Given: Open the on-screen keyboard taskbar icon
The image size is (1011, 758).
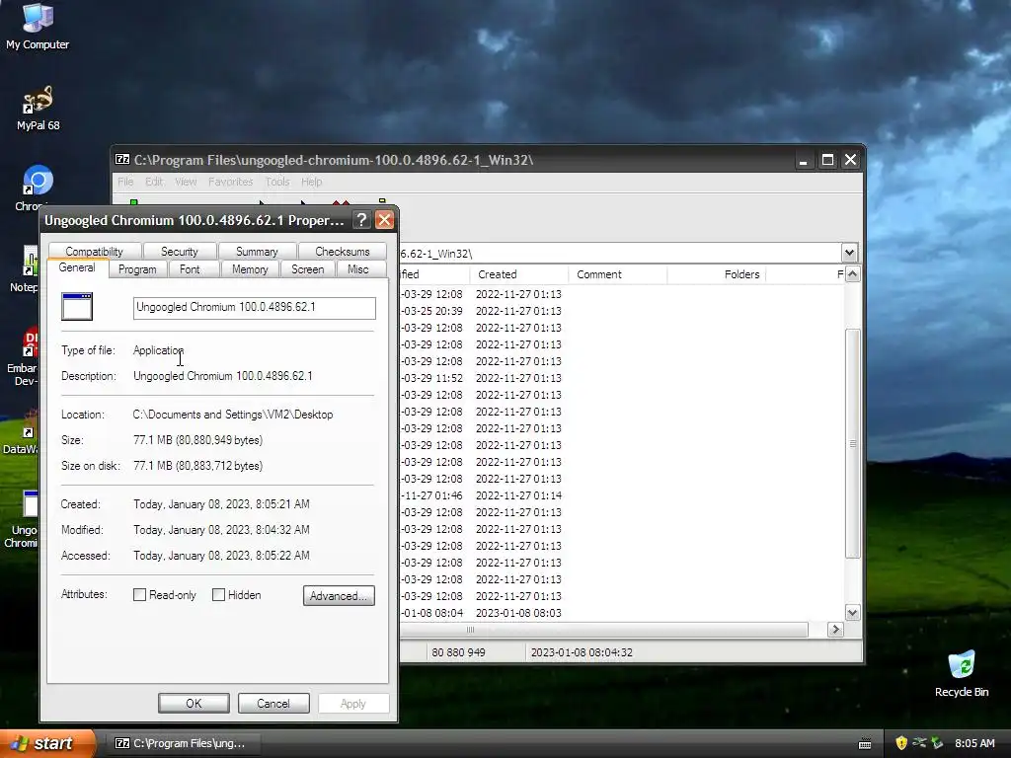Looking at the screenshot, I should coord(865,744).
